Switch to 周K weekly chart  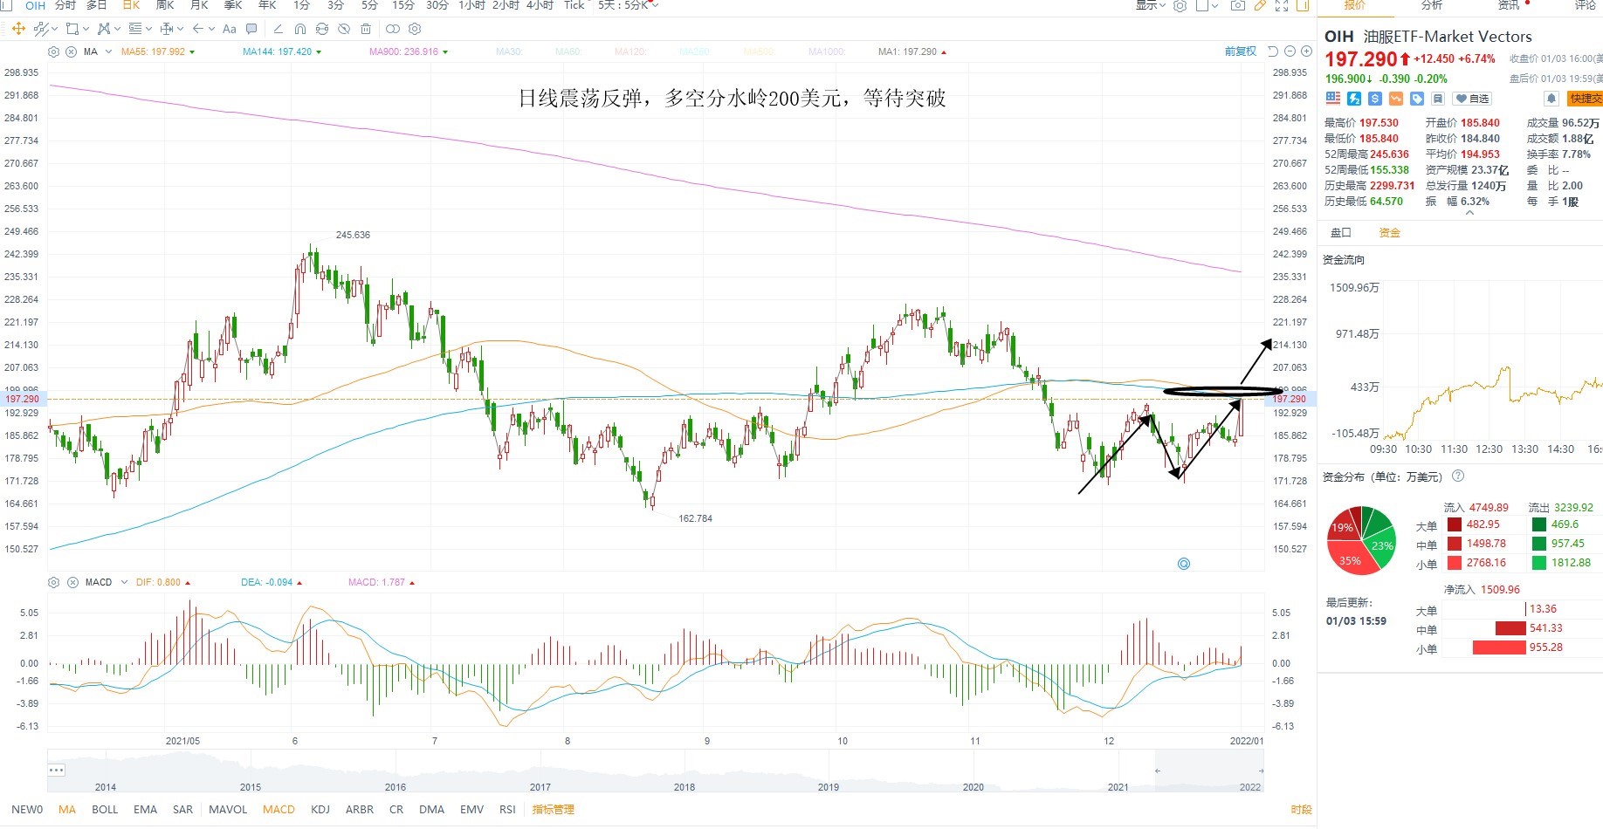coord(164,5)
